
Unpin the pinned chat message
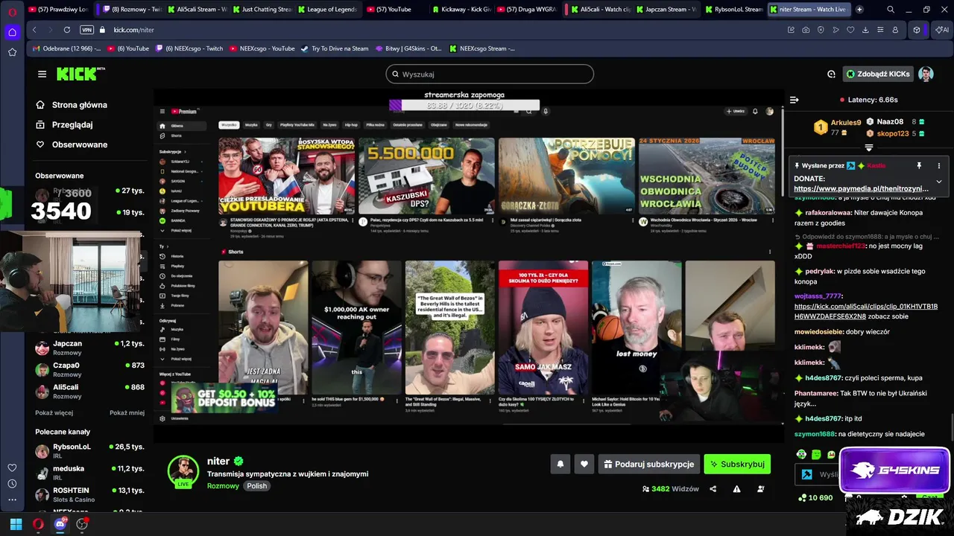pos(919,165)
